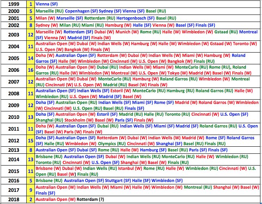Select the year cell 2003
262x204 pixels.
(14, 35)
